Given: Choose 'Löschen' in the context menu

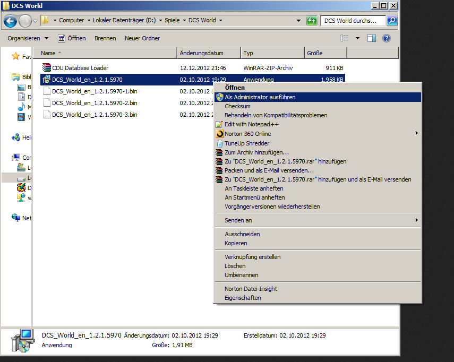Looking at the screenshot, I should point(318,266).
